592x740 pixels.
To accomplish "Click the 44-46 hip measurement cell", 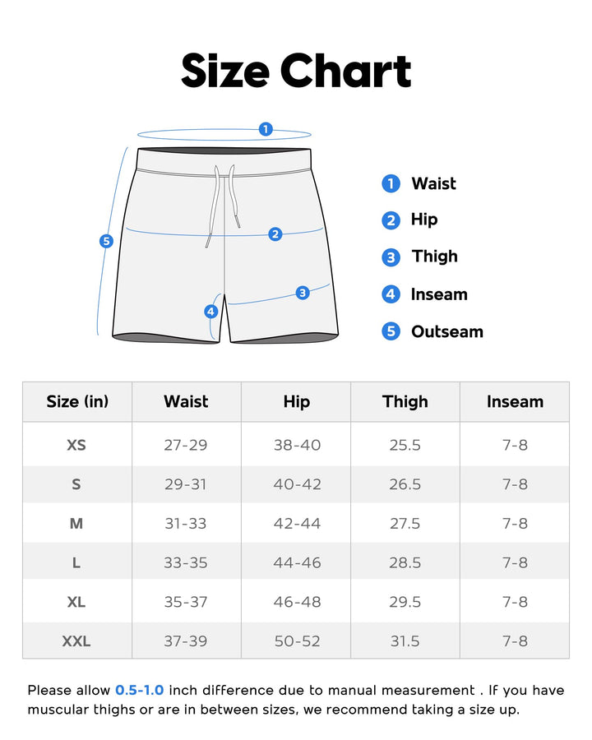I will pos(297,562).
